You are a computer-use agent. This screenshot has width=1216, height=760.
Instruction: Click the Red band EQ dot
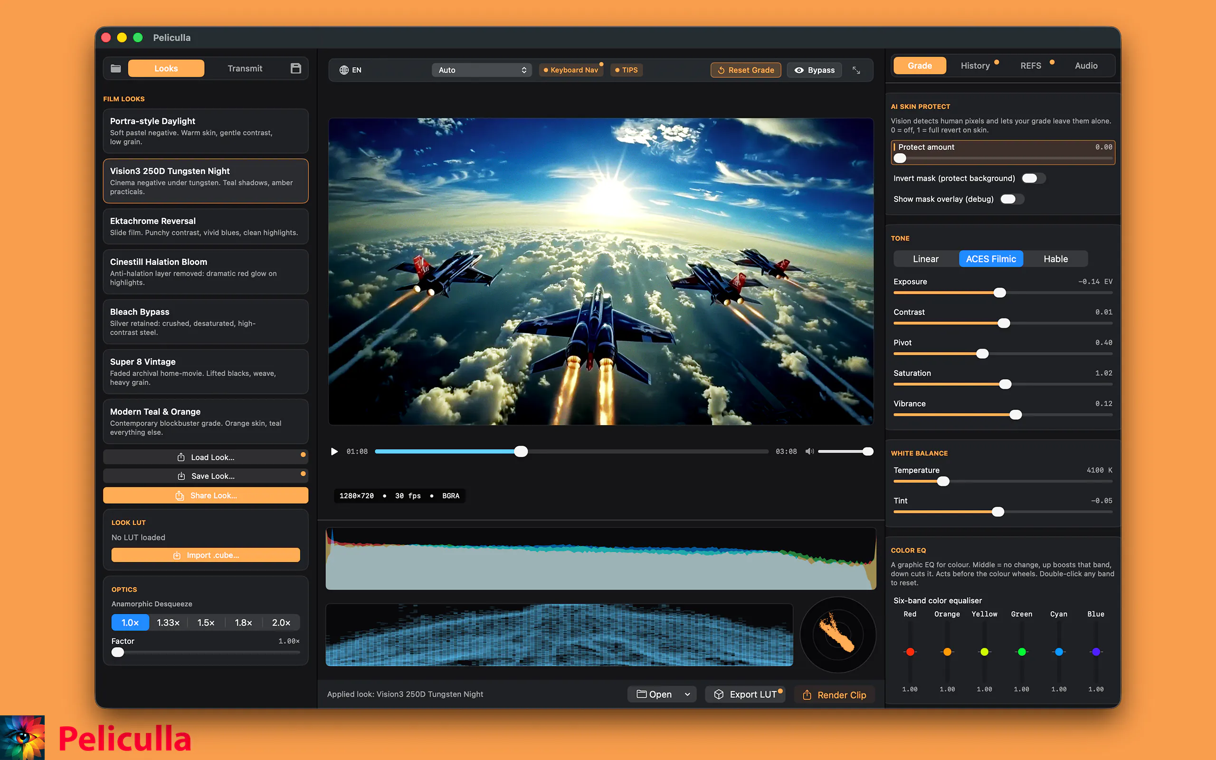point(910,651)
